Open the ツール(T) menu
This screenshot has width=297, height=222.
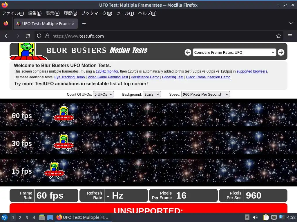pos(125,13)
